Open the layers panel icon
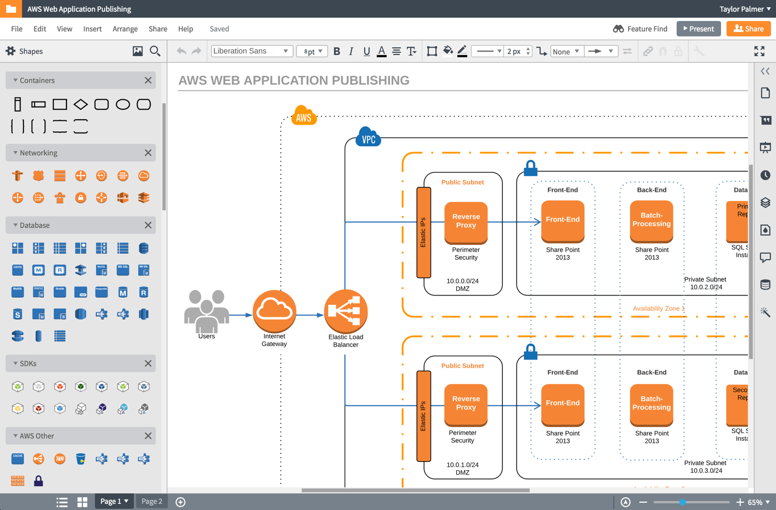The width and height of the screenshot is (776, 510). [x=765, y=202]
